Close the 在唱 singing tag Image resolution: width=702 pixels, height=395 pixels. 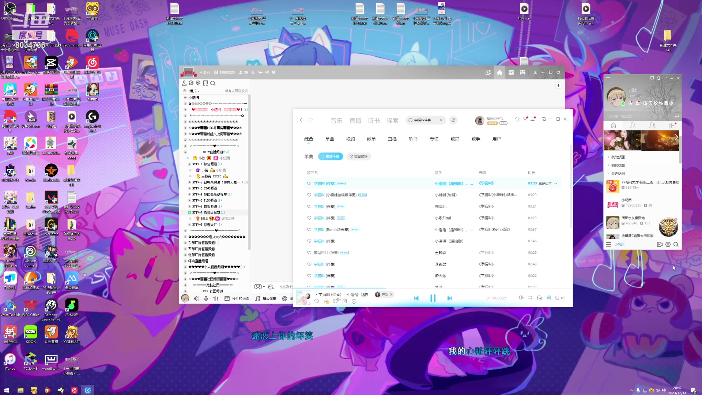coord(391,294)
